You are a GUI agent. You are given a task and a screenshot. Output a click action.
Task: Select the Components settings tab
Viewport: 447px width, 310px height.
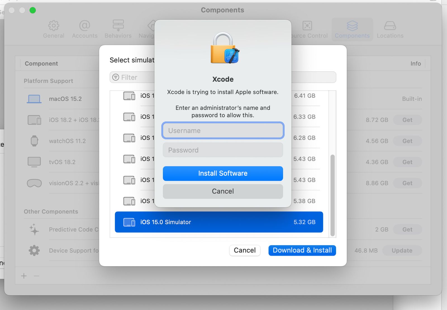[352, 29]
